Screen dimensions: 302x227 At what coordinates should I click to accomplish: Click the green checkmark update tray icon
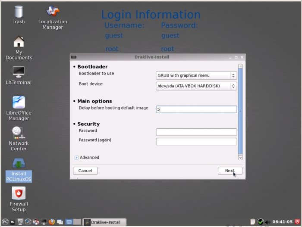[261, 222]
